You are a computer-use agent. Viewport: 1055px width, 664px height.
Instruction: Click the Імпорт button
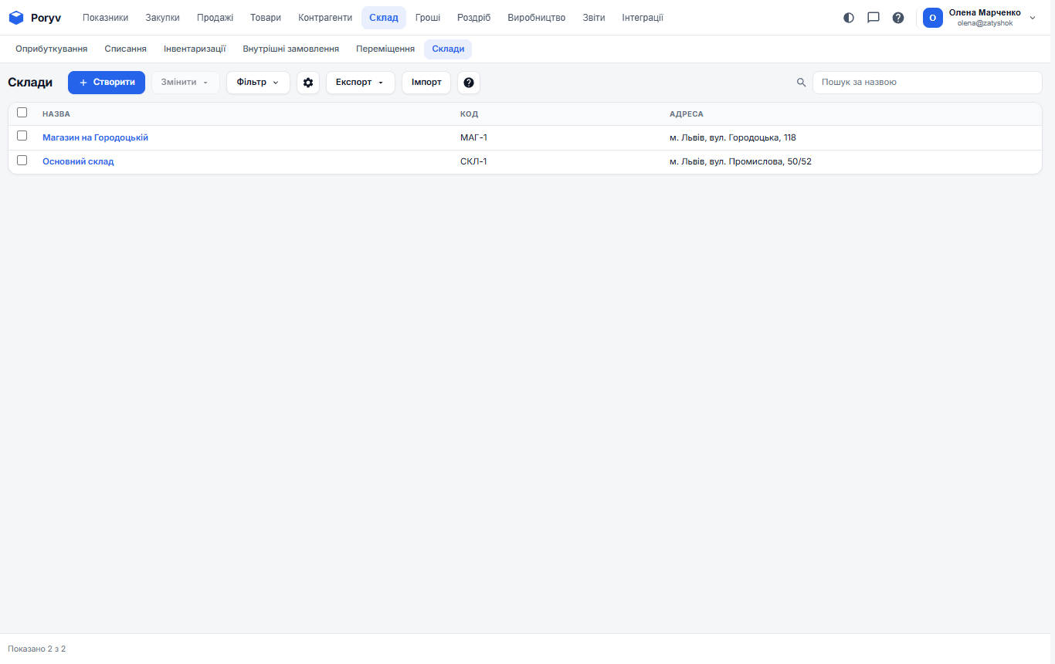coord(426,83)
